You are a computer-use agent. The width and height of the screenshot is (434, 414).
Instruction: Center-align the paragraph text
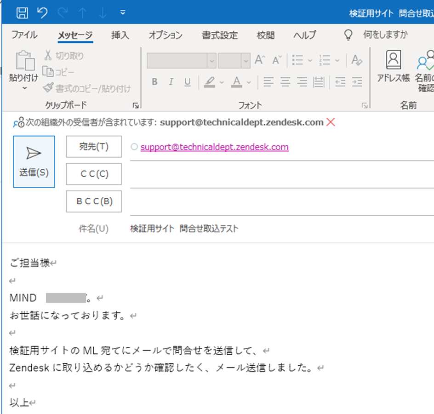[x=286, y=82]
